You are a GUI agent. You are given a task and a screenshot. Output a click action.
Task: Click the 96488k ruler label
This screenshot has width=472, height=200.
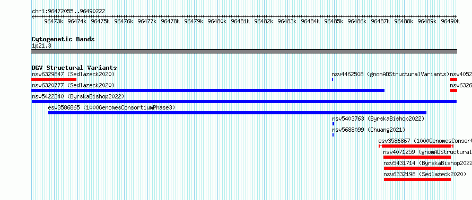pyautogui.click(x=404, y=21)
